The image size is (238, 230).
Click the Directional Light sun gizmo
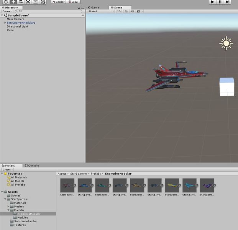click(226, 43)
